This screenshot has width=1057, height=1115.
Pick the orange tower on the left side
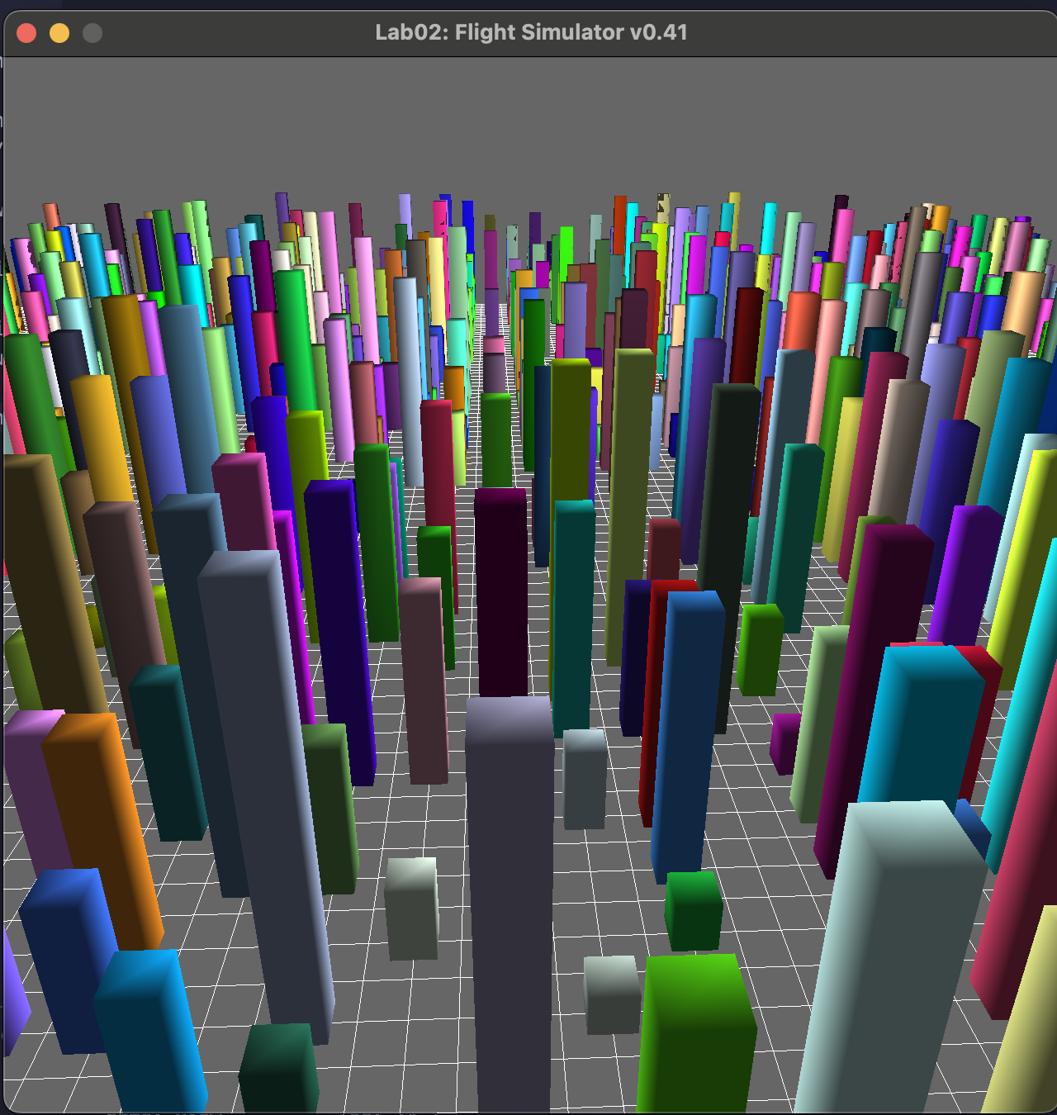(x=103, y=826)
